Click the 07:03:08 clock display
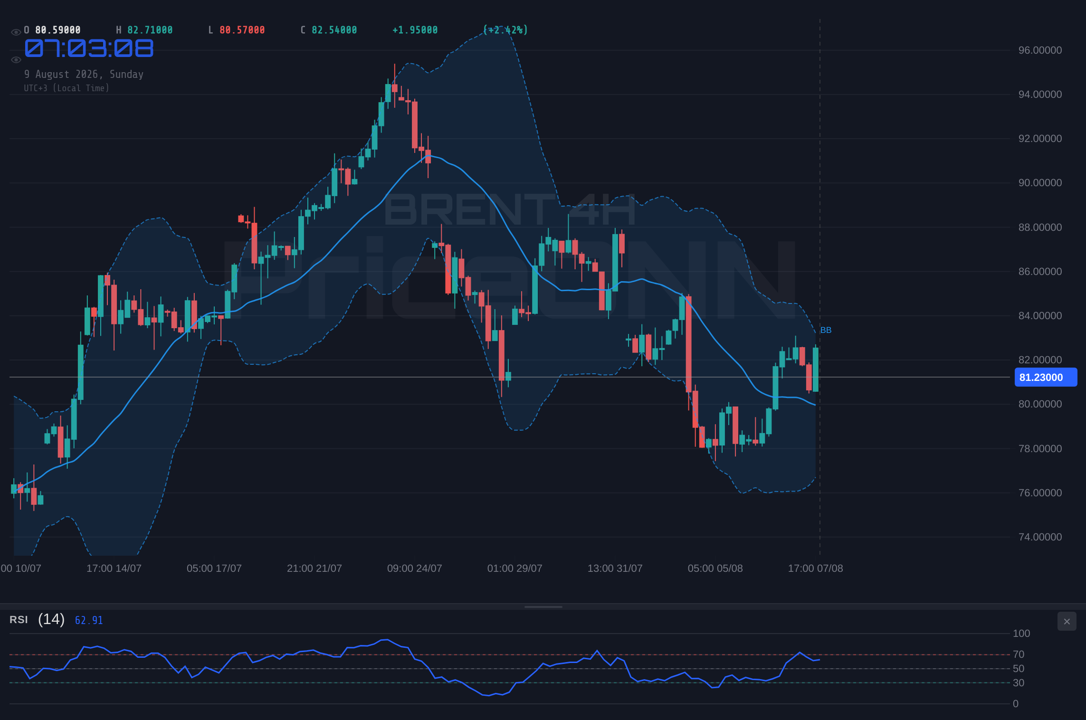1086x720 pixels. pos(89,48)
